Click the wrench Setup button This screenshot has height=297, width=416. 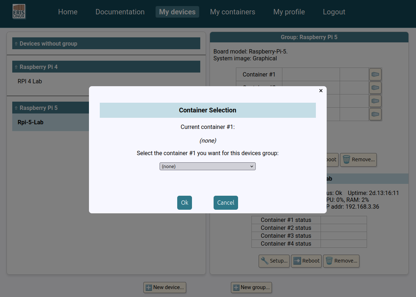pos(274,261)
